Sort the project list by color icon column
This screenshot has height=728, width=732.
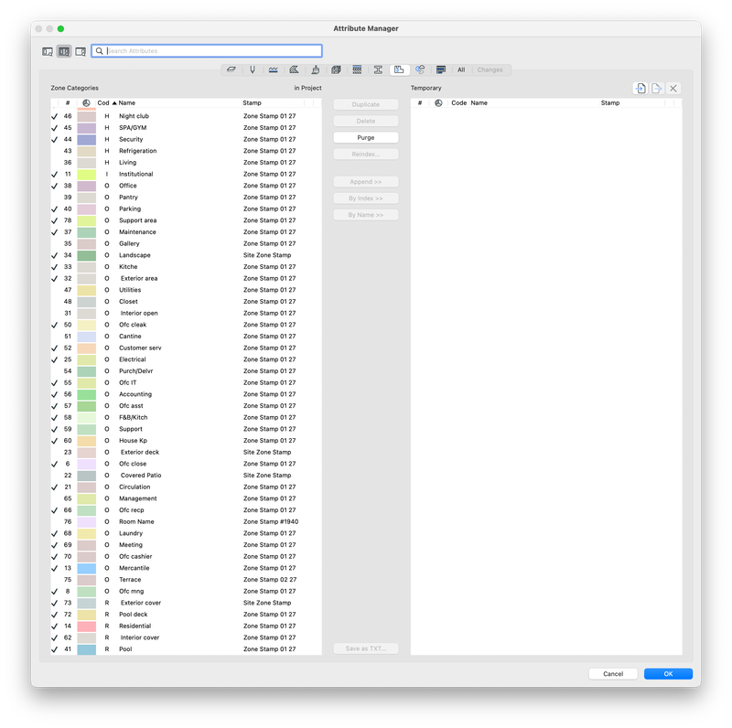click(x=86, y=103)
